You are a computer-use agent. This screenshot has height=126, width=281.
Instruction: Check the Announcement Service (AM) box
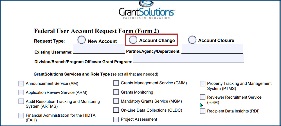(21, 83)
